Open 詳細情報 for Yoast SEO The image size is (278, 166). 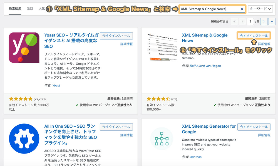pyautogui.click(x=126, y=44)
